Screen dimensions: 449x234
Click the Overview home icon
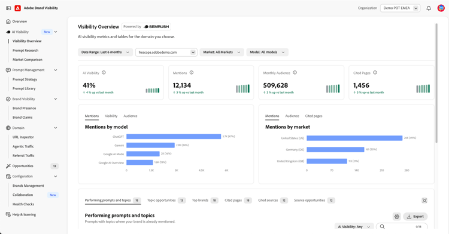click(8, 21)
